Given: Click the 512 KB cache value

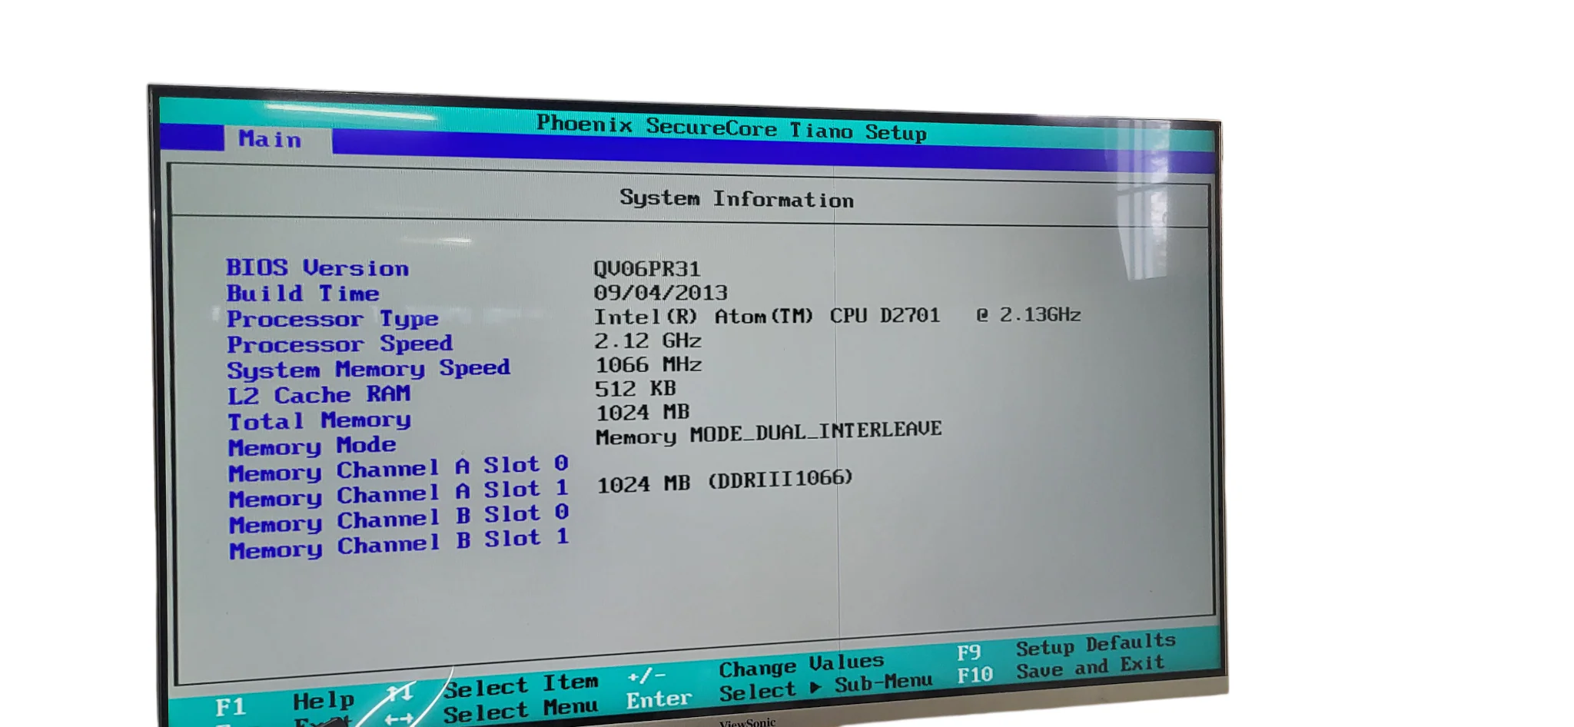Looking at the screenshot, I should [x=636, y=389].
